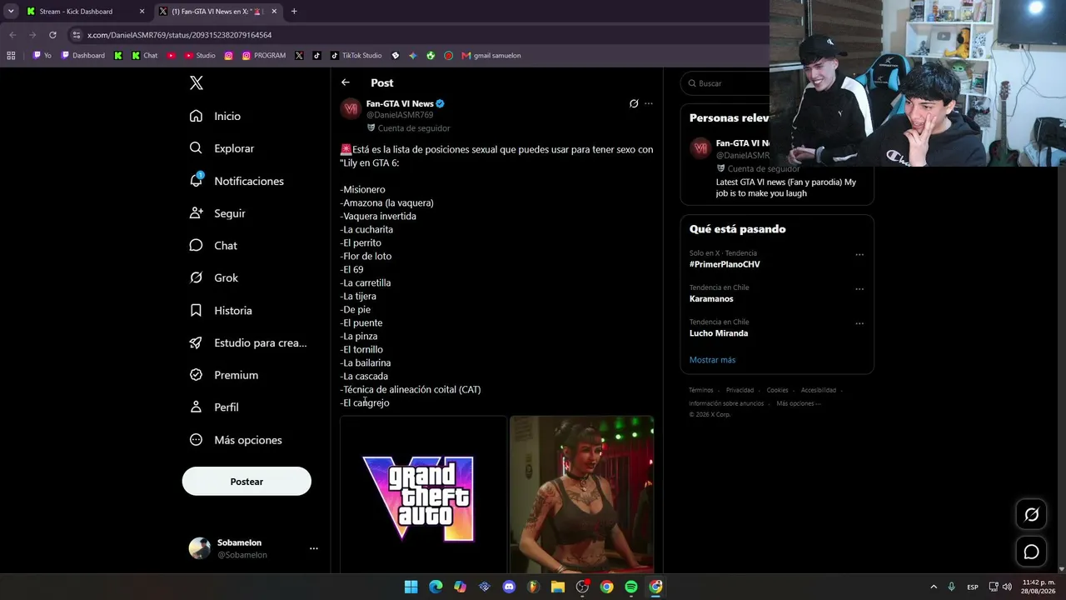Open the Accesibilidad footer link
Image resolution: width=1066 pixels, height=600 pixels.
point(819,390)
